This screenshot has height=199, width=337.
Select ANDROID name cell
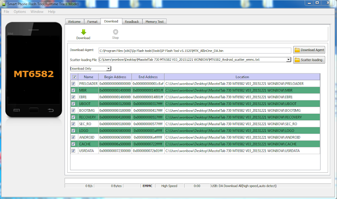88,137
